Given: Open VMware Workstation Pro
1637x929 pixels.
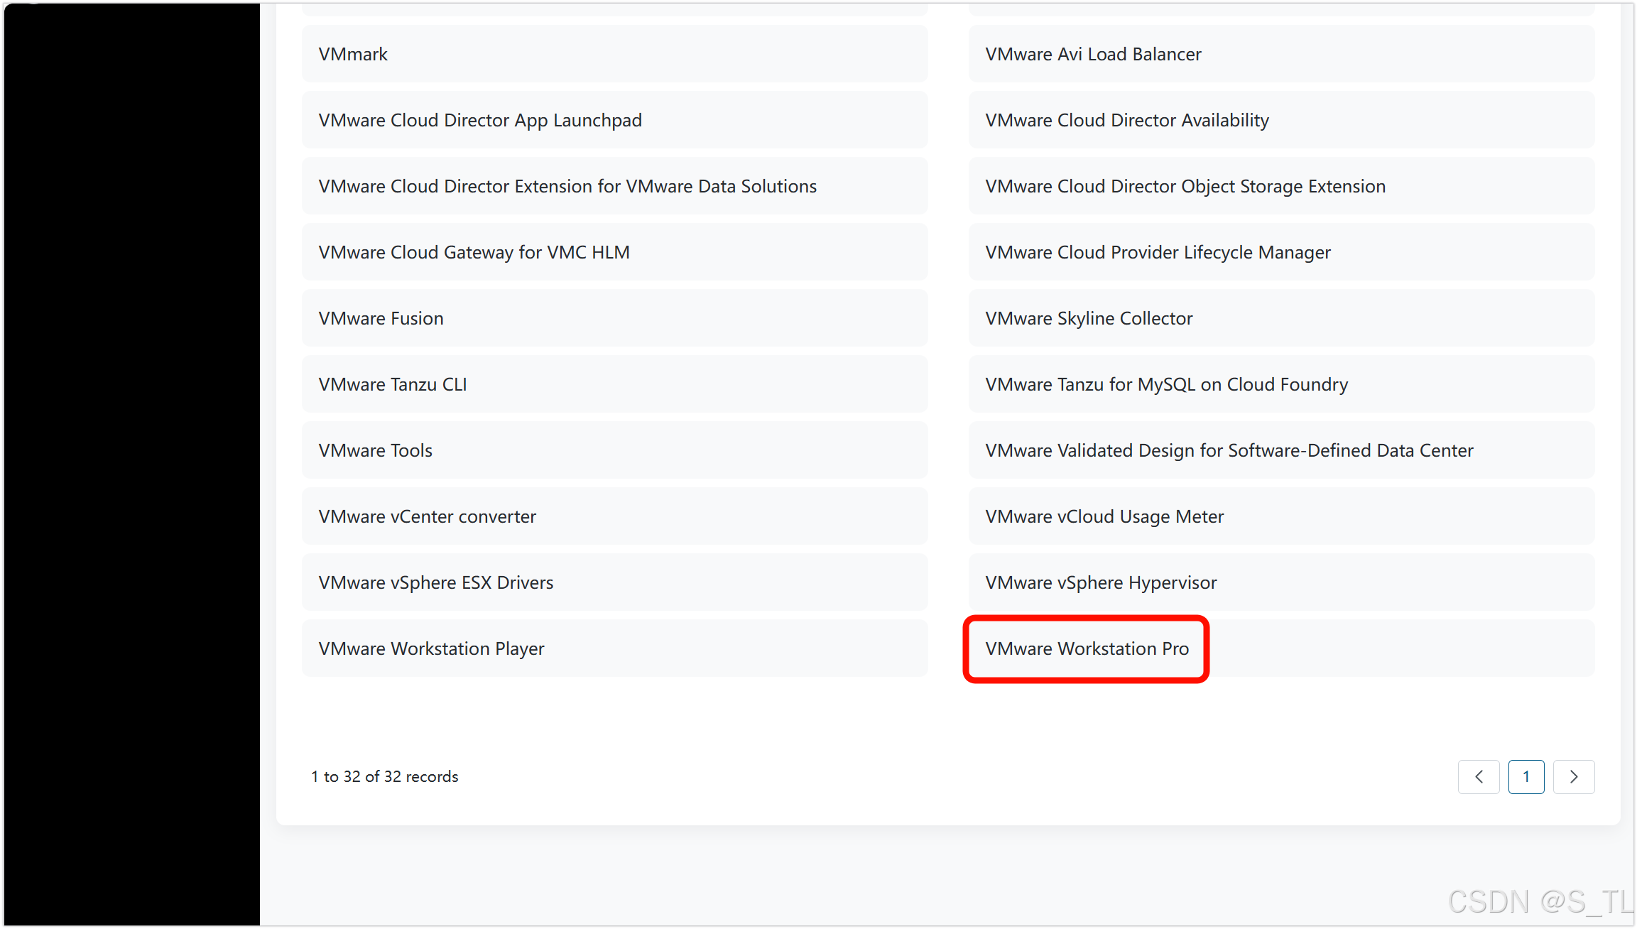Looking at the screenshot, I should pyautogui.click(x=1087, y=648).
